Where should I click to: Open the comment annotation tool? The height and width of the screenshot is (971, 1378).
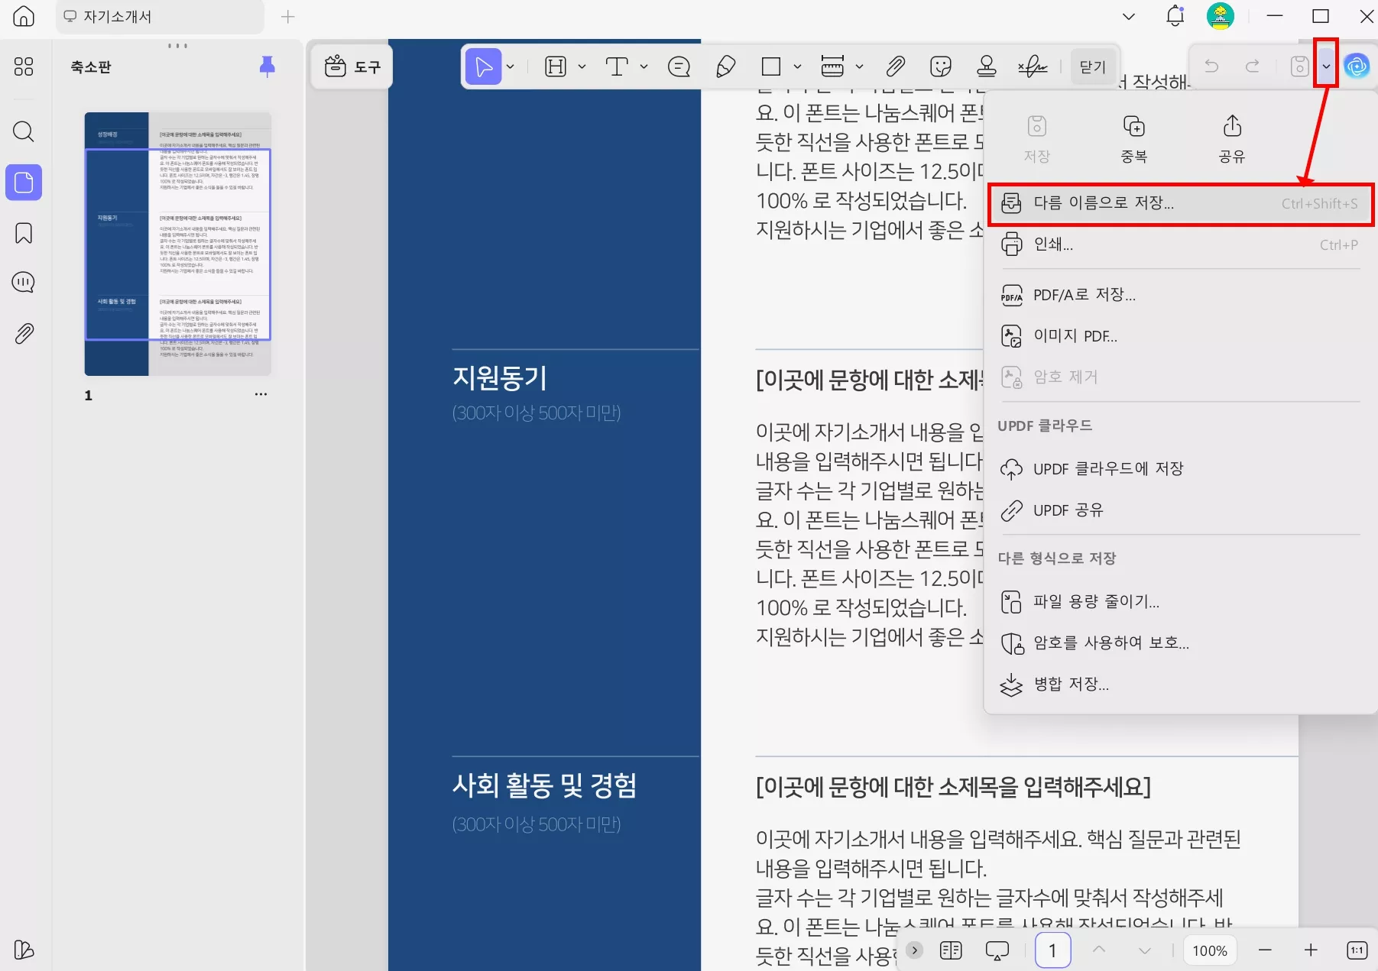coord(678,66)
